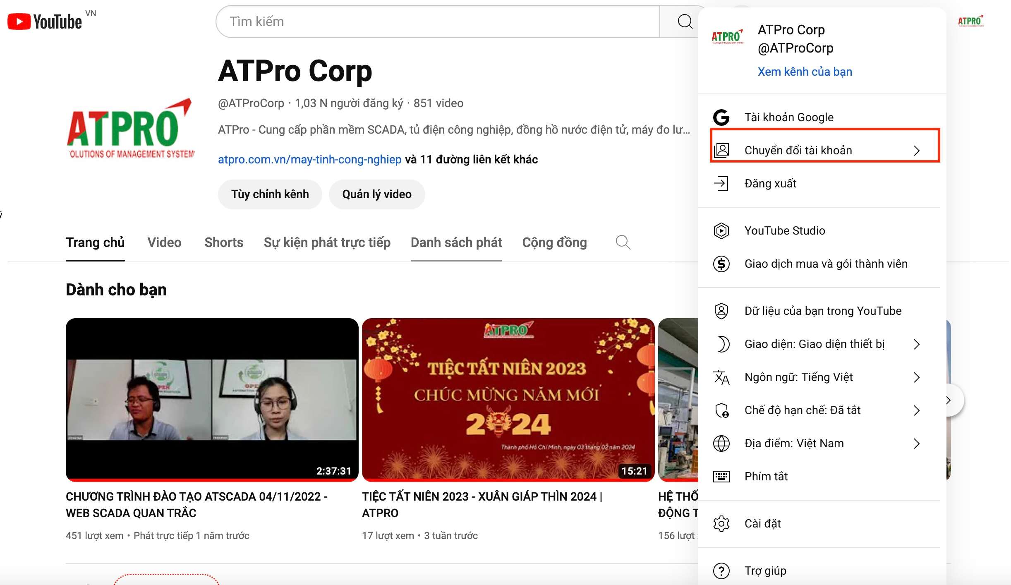Click the YouTube Studio hexagon icon
1011x585 pixels.
[721, 230]
